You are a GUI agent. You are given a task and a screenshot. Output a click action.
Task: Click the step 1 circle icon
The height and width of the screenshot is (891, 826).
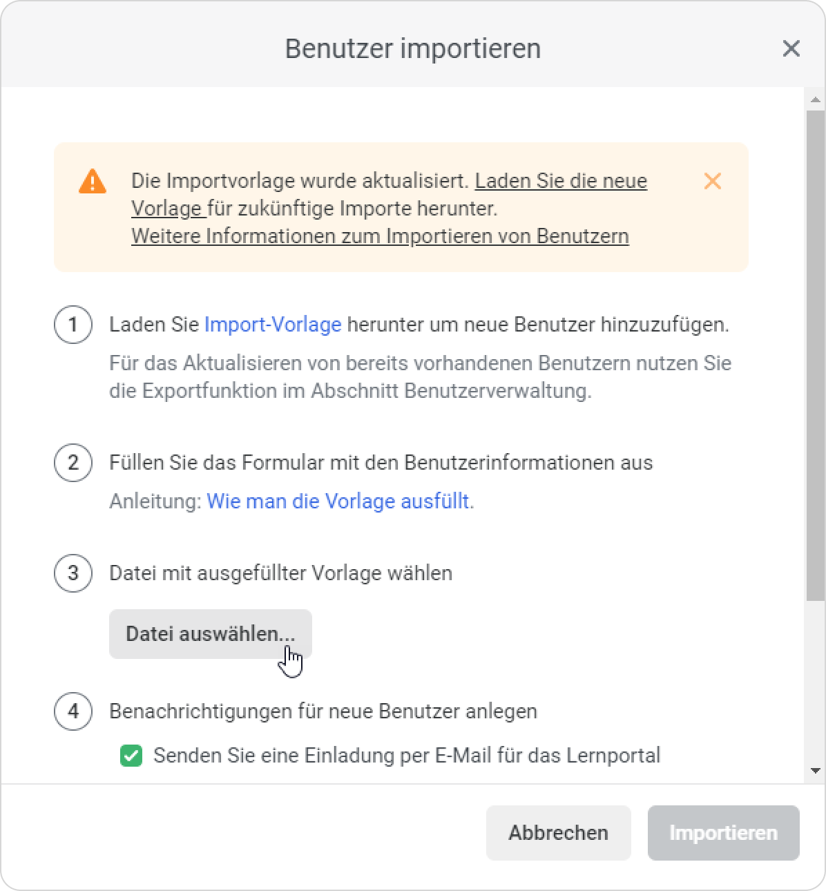(73, 325)
